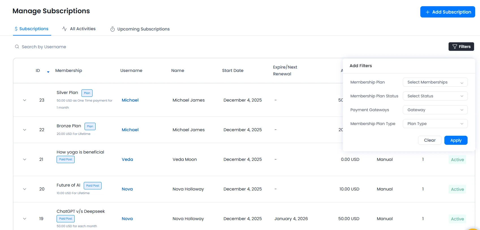Viewport: 480px width, 230px height.
Task: Click the Start Date column header
Action: pyautogui.click(x=233, y=71)
